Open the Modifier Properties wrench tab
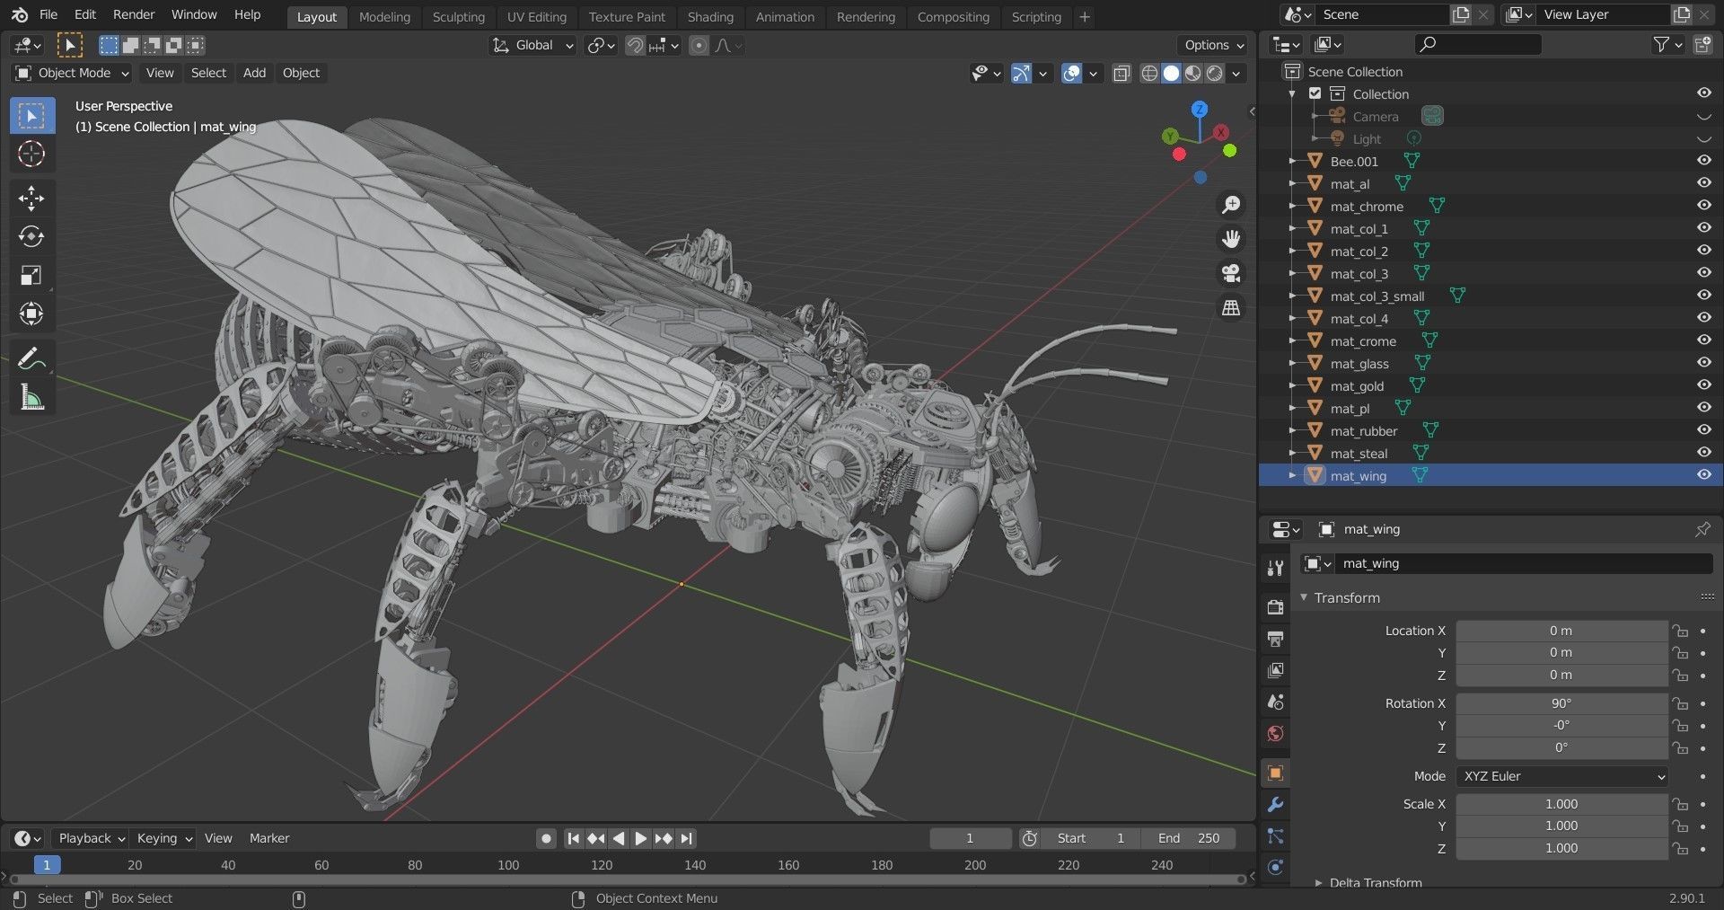 (x=1274, y=805)
